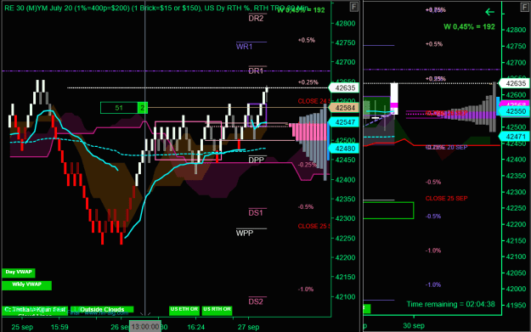Click the 13:00:00 crosshair time label

[145, 327]
